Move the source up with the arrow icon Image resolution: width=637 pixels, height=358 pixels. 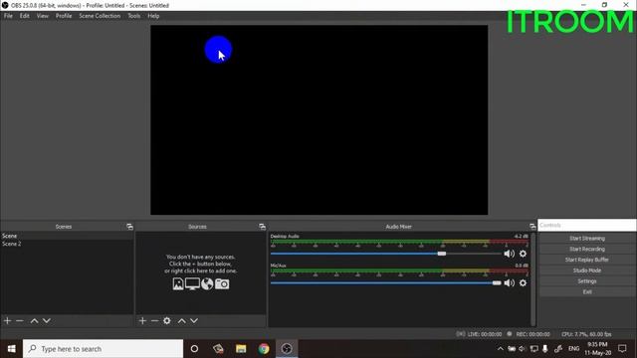click(x=181, y=320)
